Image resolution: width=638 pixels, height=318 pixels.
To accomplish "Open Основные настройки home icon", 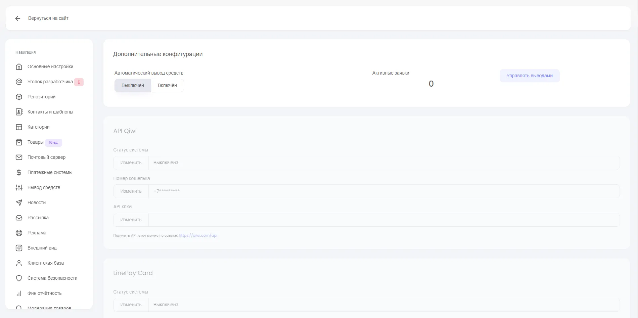I will click(x=19, y=66).
